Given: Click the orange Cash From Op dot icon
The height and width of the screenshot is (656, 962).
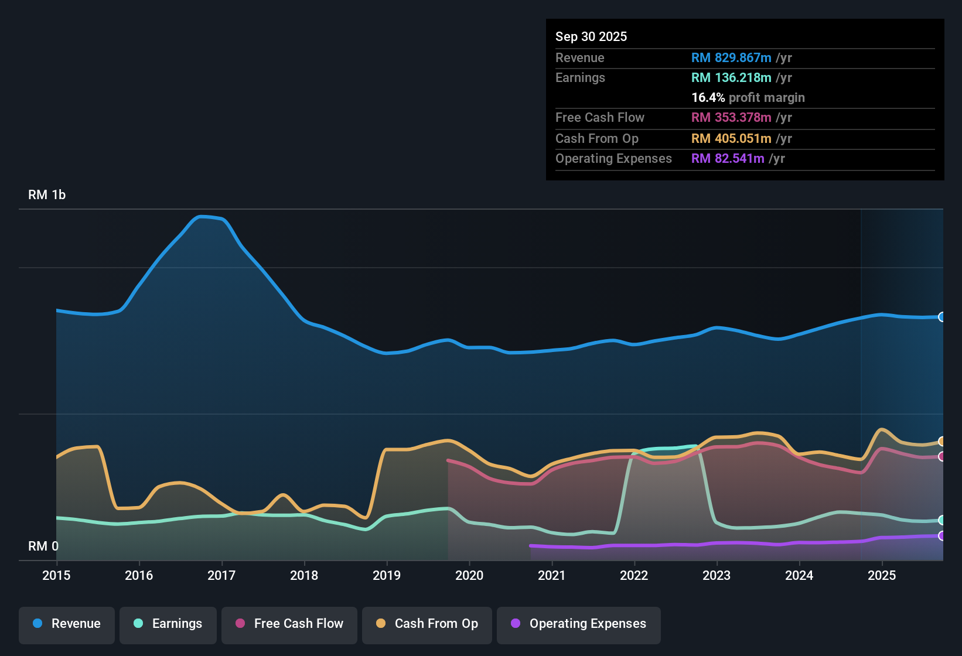Looking at the screenshot, I should 381,624.
